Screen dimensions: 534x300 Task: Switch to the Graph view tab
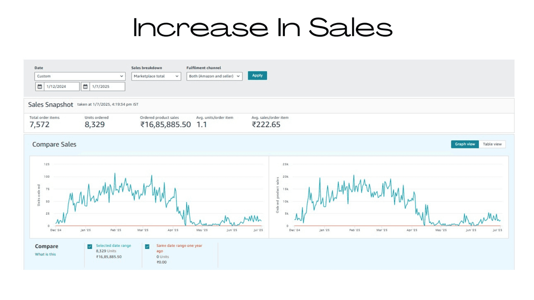point(465,144)
